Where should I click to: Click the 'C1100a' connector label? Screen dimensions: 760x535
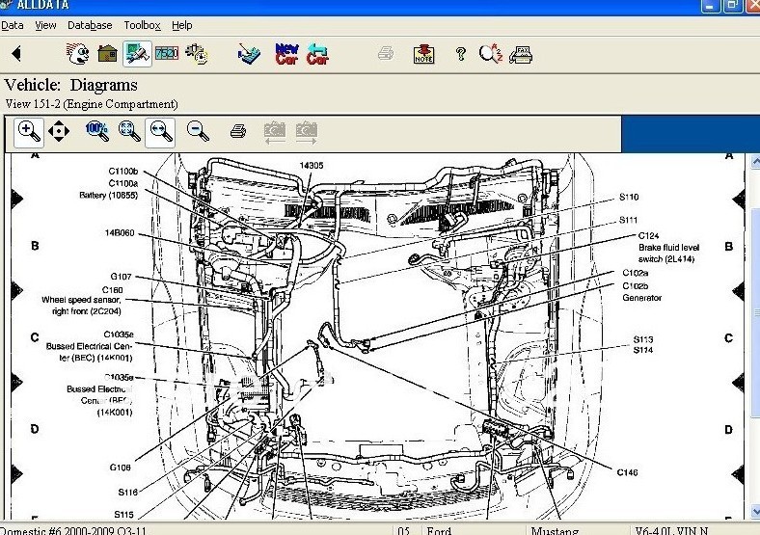point(123,183)
